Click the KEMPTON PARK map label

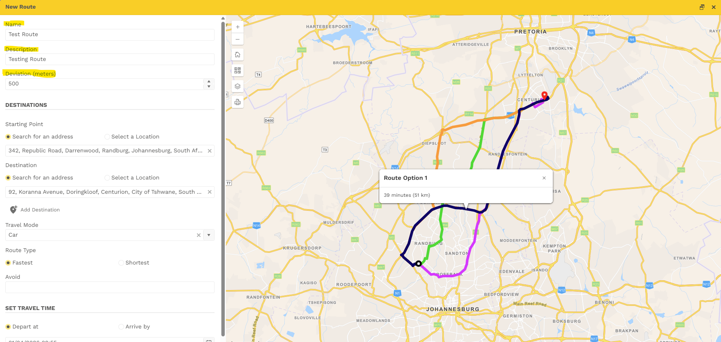[x=554, y=249]
